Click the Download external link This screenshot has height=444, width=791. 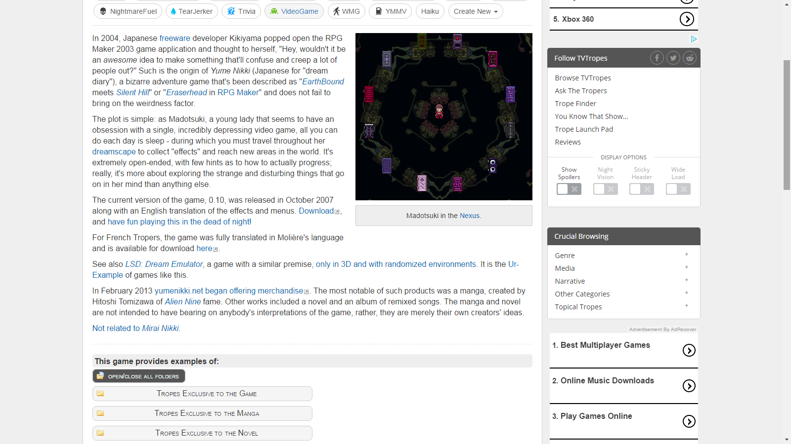point(319,211)
